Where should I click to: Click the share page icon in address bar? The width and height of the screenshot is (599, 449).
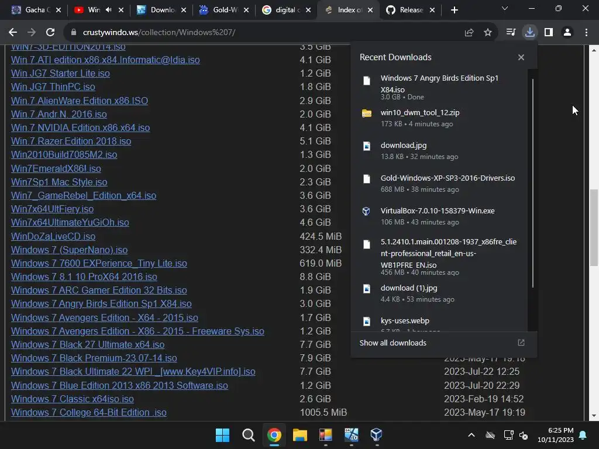[x=469, y=33]
